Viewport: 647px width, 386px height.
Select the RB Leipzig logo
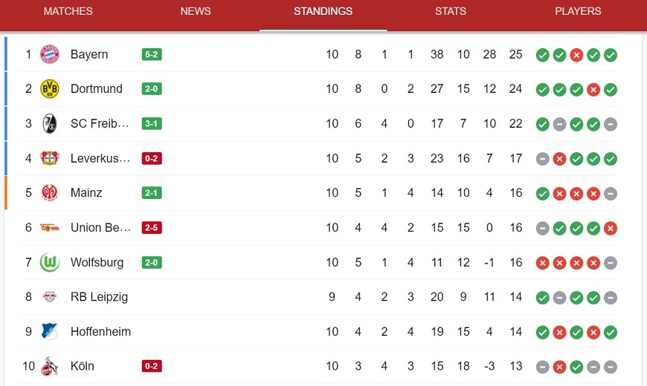pos(50,297)
